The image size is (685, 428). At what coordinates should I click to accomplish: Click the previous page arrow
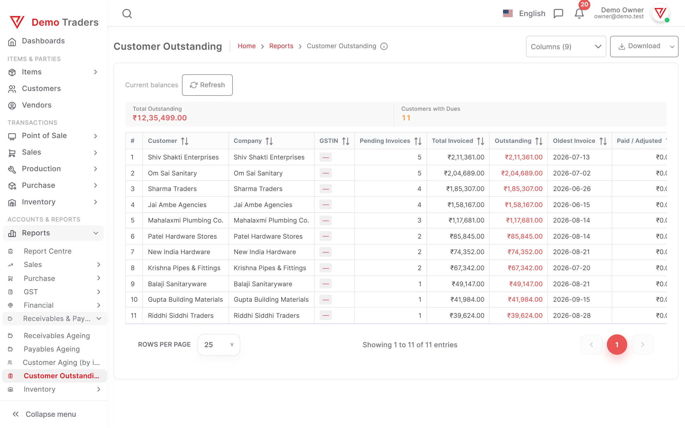point(591,345)
